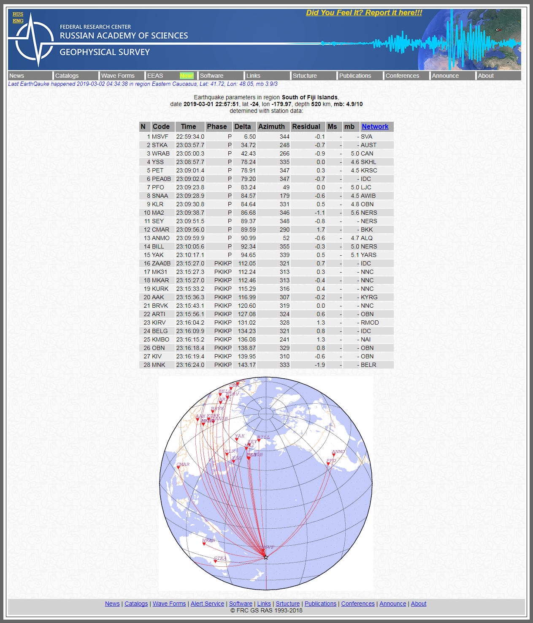Click the CMAR station marker on the map

pos(179,468)
